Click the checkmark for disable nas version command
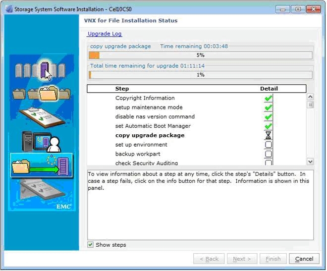This screenshot has width=327, height=271. (269, 117)
